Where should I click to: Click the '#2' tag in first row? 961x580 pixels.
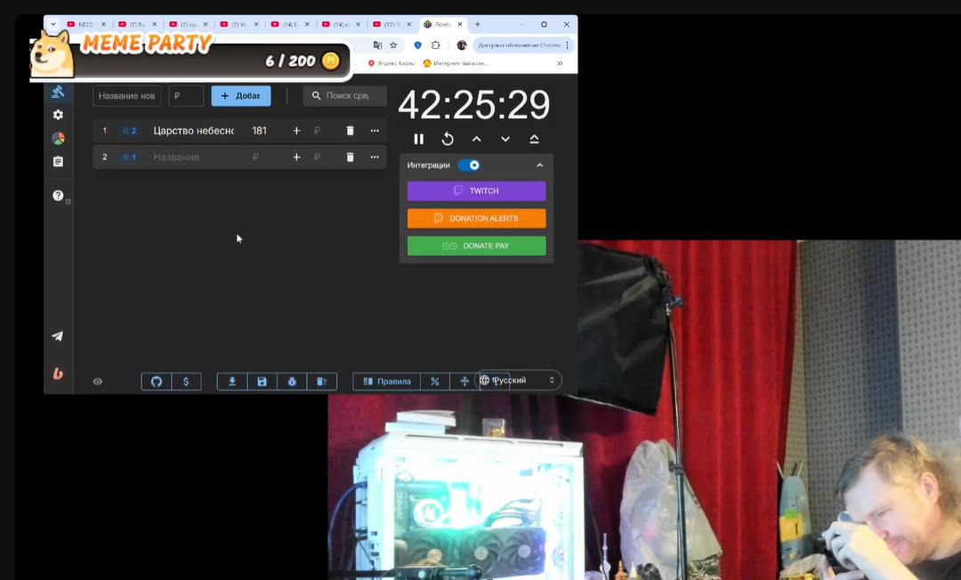coord(129,131)
